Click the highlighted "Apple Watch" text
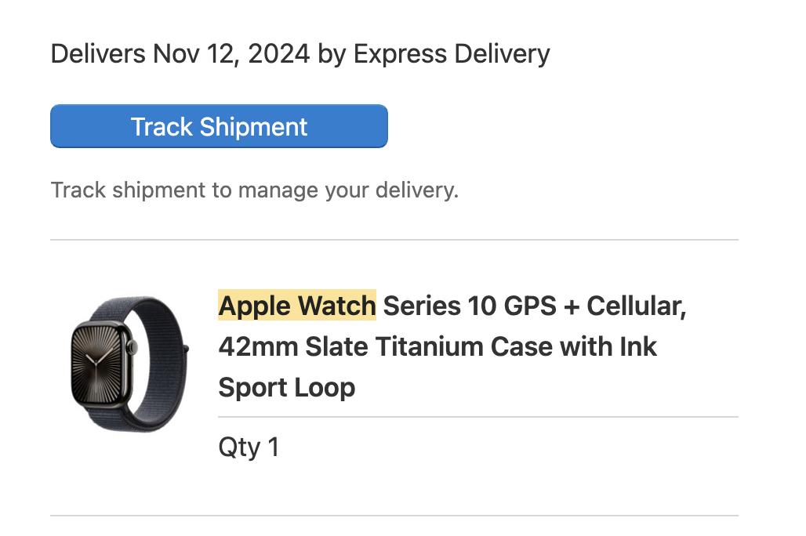The width and height of the screenshot is (806, 536). pyautogui.click(x=296, y=306)
